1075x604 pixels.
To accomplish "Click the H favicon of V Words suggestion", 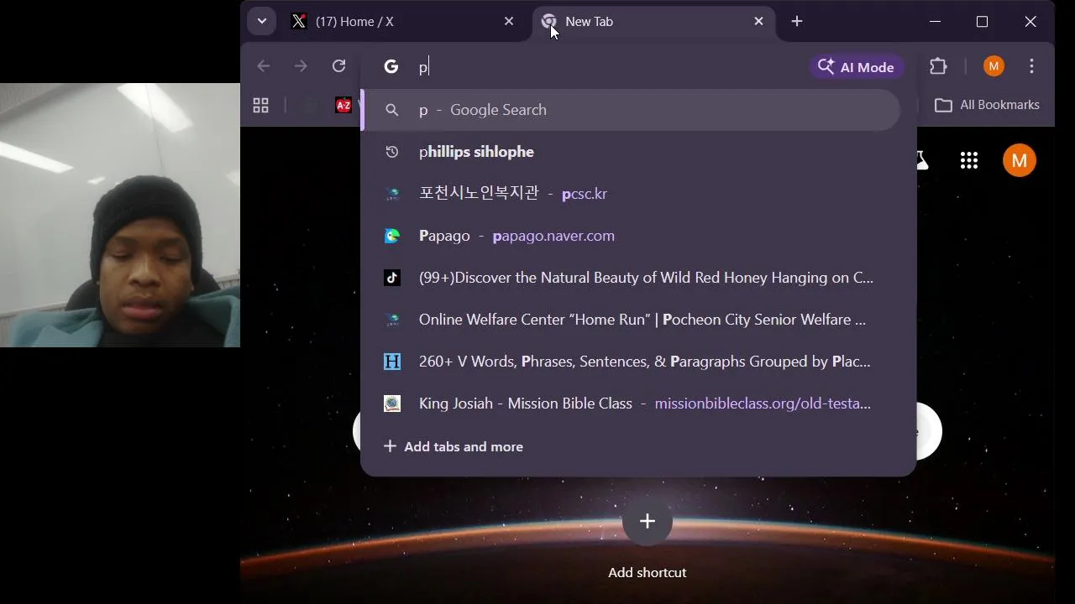I will click(x=392, y=362).
